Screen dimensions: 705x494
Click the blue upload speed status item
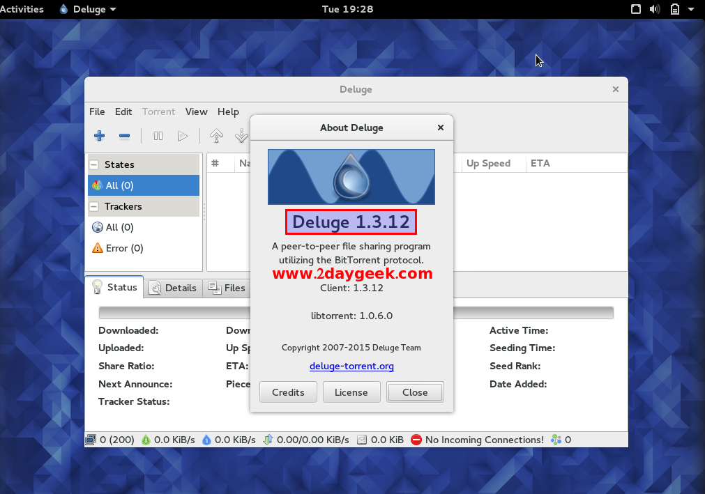(x=229, y=440)
